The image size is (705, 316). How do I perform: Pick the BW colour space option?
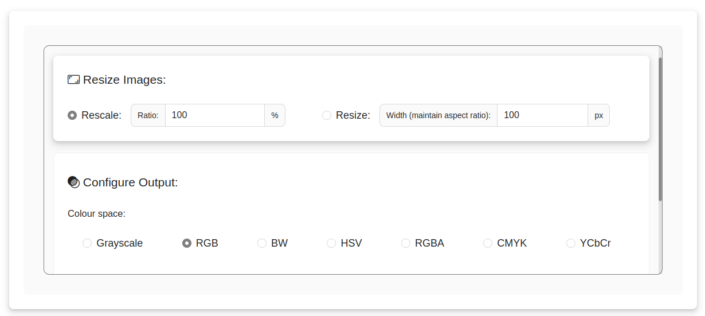(262, 243)
